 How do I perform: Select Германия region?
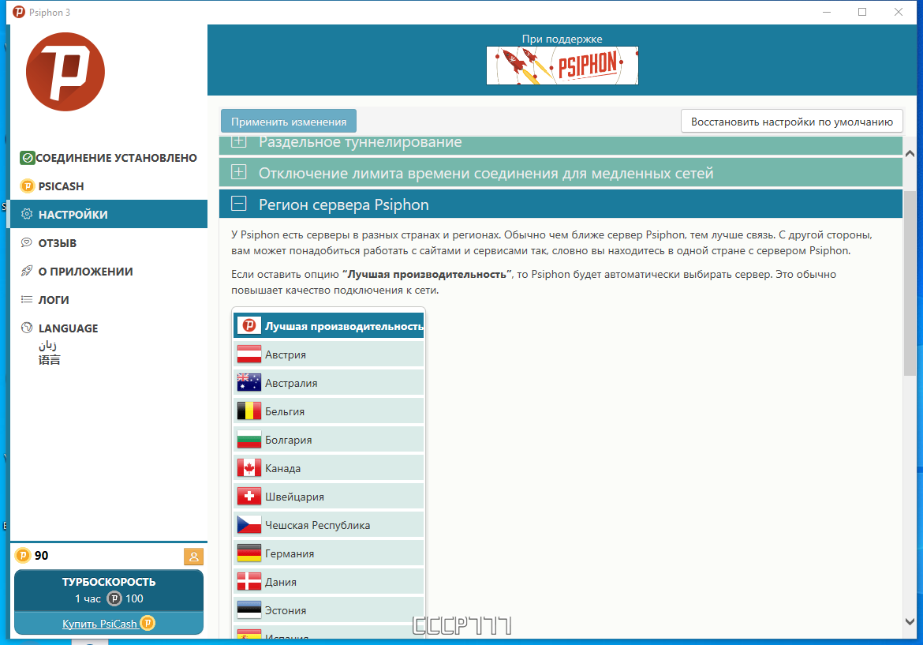click(329, 553)
